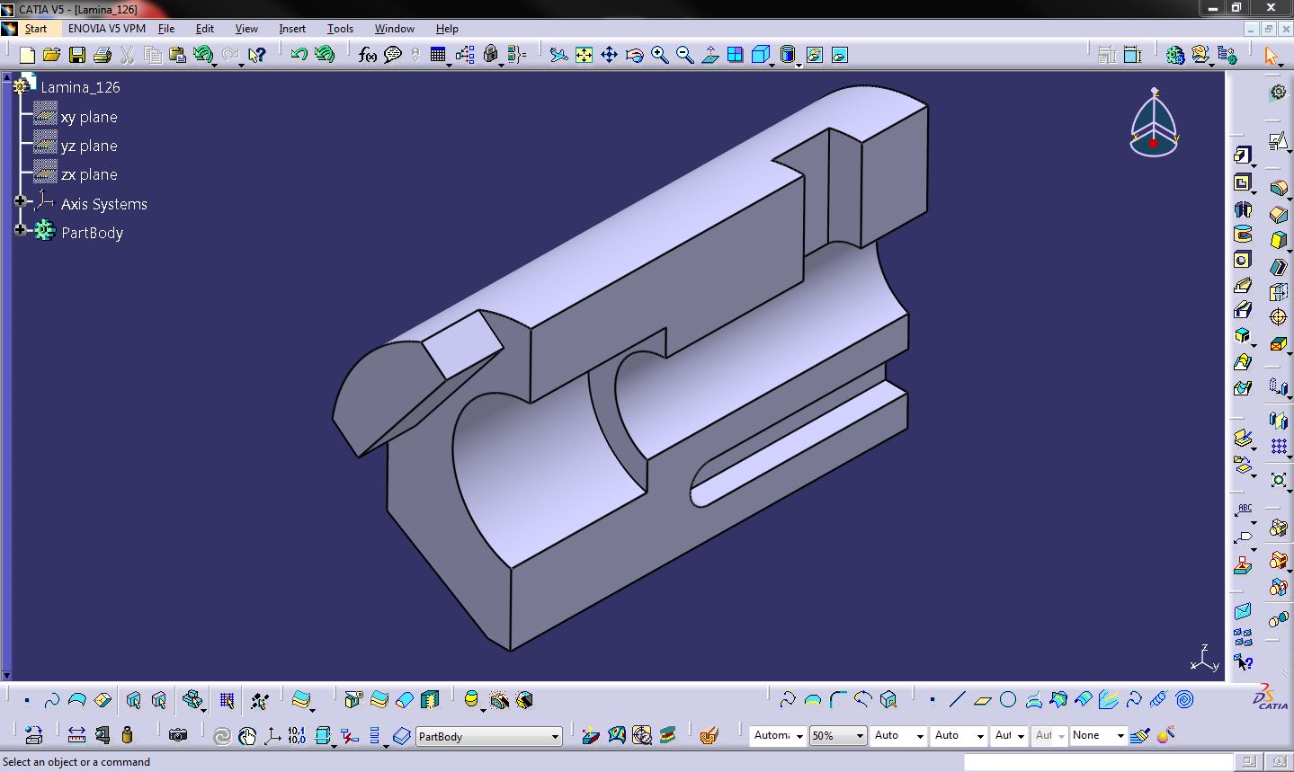Click the Measure Between ruler icon
Image resolution: width=1294 pixels, height=772 pixels.
[x=76, y=735]
